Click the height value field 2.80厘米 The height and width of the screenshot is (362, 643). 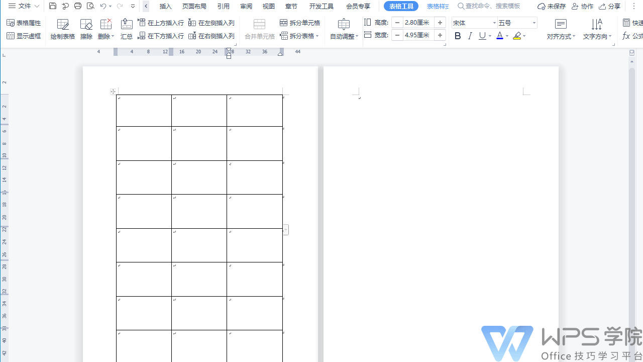pyautogui.click(x=418, y=23)
